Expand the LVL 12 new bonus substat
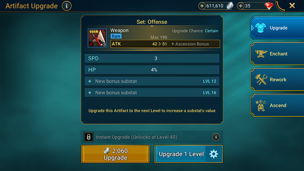Viewport: 304px width, 171px height. click(152, 81)
